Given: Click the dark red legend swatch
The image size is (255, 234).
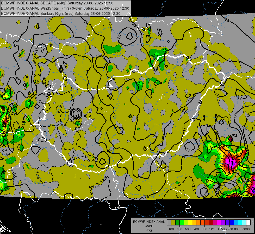Looking at the screenshot, I should (211, 223).
